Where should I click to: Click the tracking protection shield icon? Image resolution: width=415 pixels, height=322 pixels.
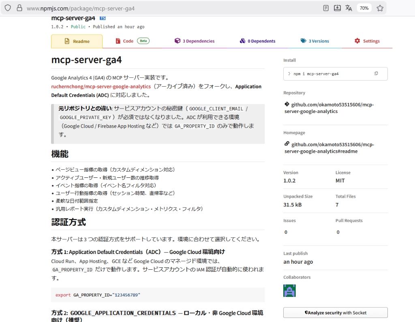8,8
